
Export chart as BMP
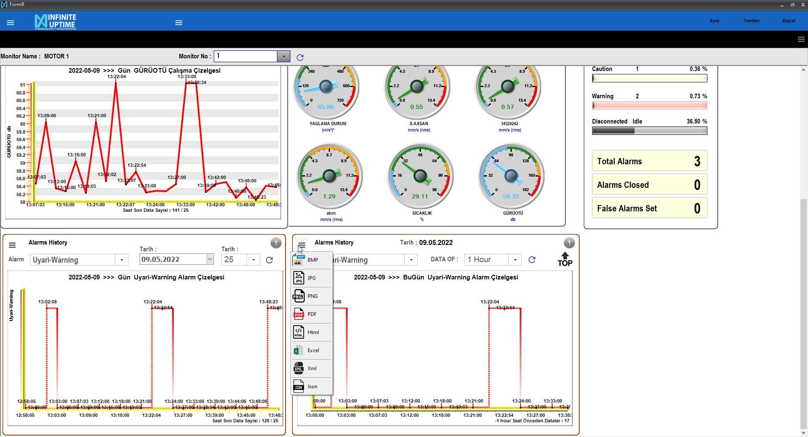pyautogui.click(x=312, y=260)
